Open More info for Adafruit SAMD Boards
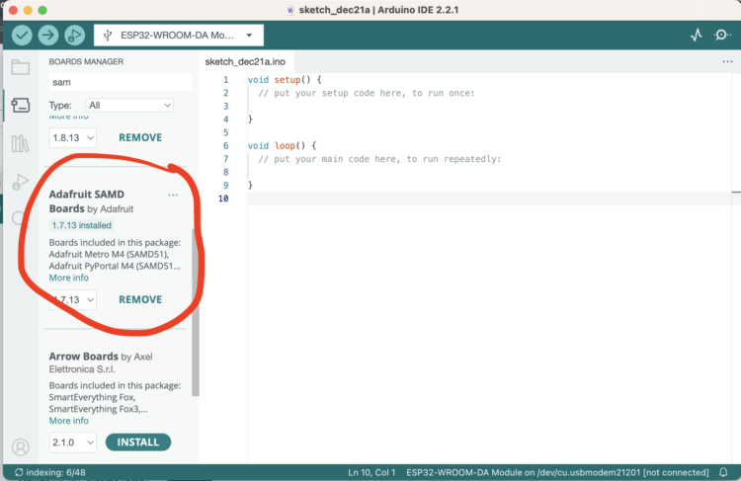 tap(69, 278)
